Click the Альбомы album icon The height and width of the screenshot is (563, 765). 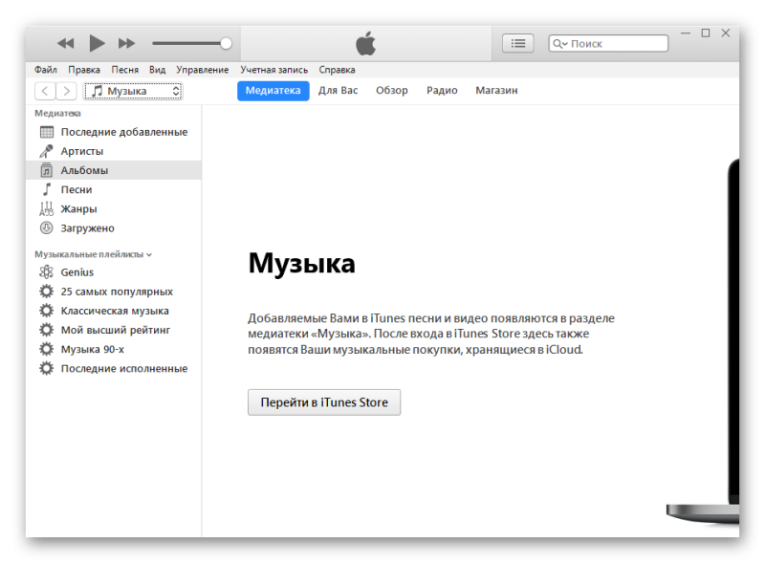(x=46, y=170)
